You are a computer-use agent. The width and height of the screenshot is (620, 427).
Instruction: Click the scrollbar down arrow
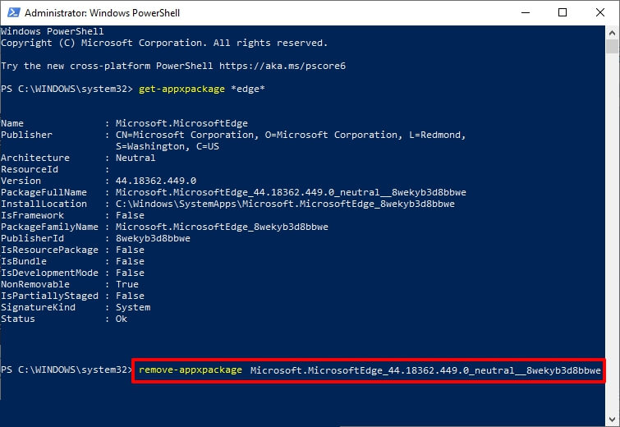(613, 420)
